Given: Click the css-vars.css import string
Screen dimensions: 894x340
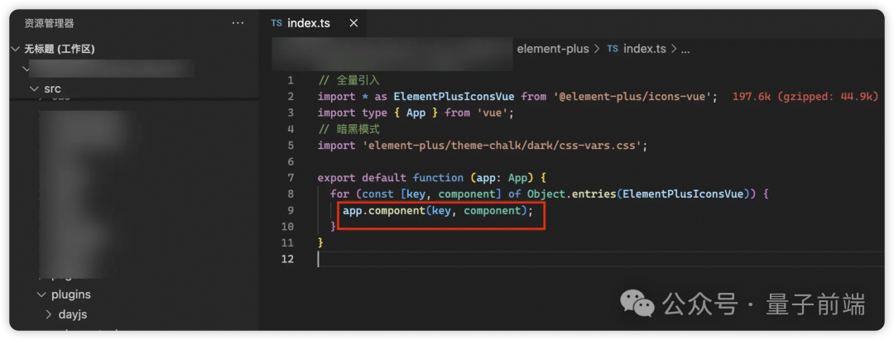Looking at the screenshot, I should coord(503,146).
